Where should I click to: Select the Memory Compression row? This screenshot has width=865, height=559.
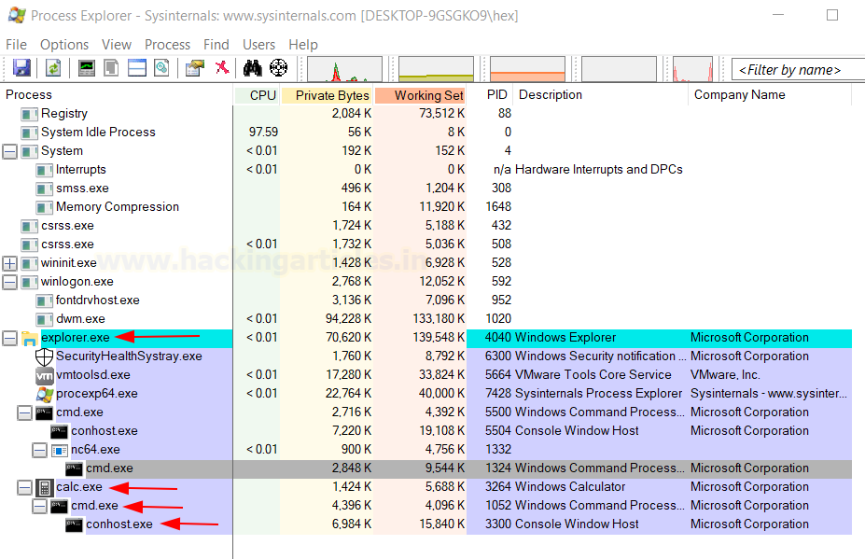point(427,207)
